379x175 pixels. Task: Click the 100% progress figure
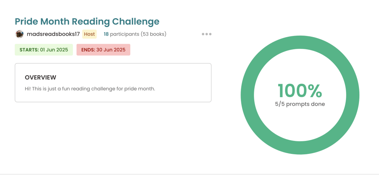point(300,91)
